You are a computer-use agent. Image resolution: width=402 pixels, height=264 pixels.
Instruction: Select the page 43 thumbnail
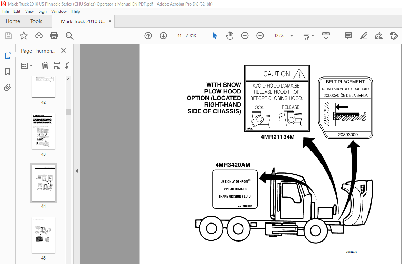tap(43, 131)
